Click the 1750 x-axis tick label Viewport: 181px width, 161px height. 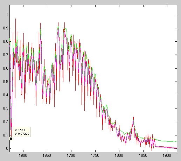point(95,155)
